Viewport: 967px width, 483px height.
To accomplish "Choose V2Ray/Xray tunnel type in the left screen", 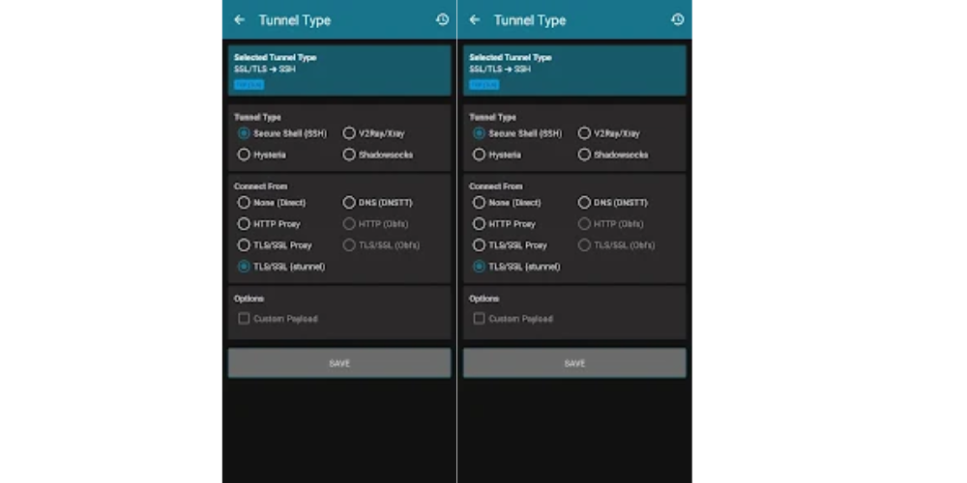I will pyautogui.click(x=349, y=133).
